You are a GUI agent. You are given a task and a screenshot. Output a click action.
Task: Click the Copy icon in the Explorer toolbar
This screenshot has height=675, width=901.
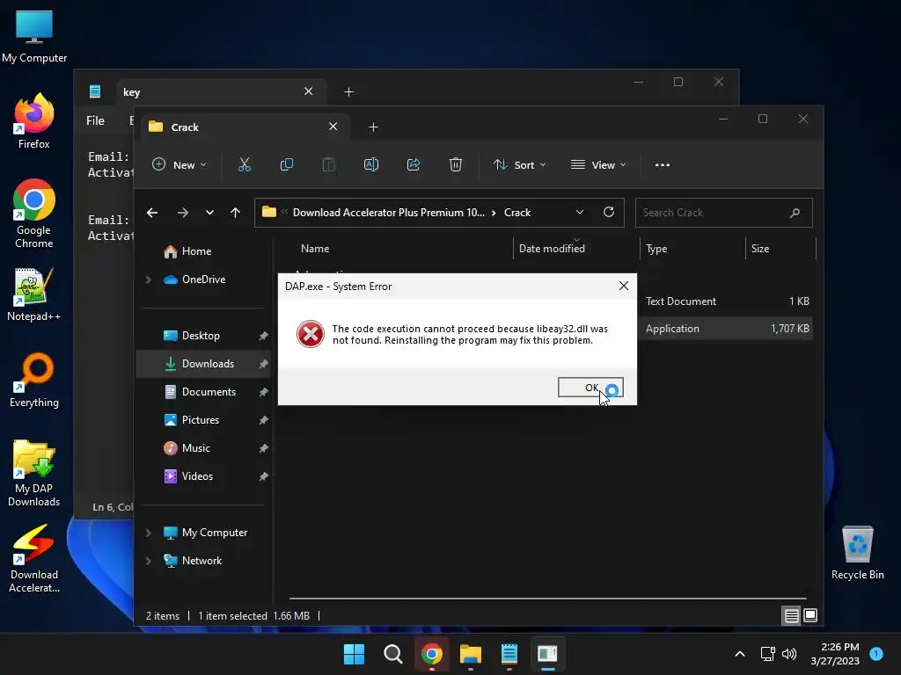point(286,164)
